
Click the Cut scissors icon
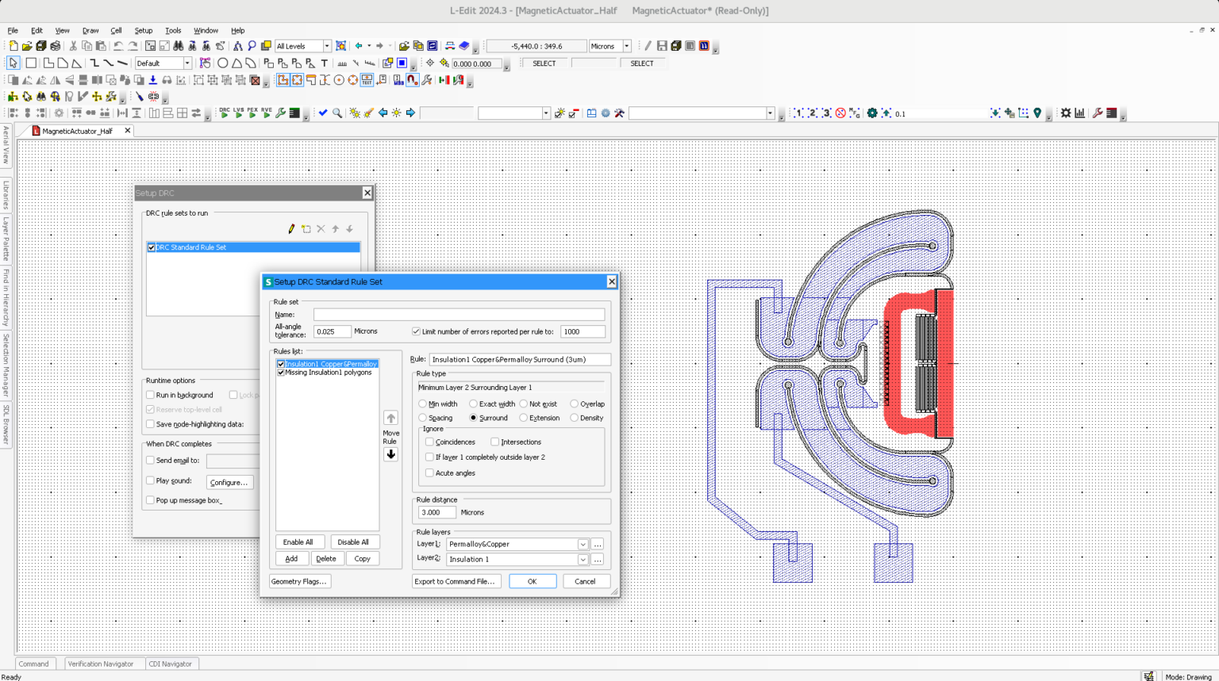point(73,46)
